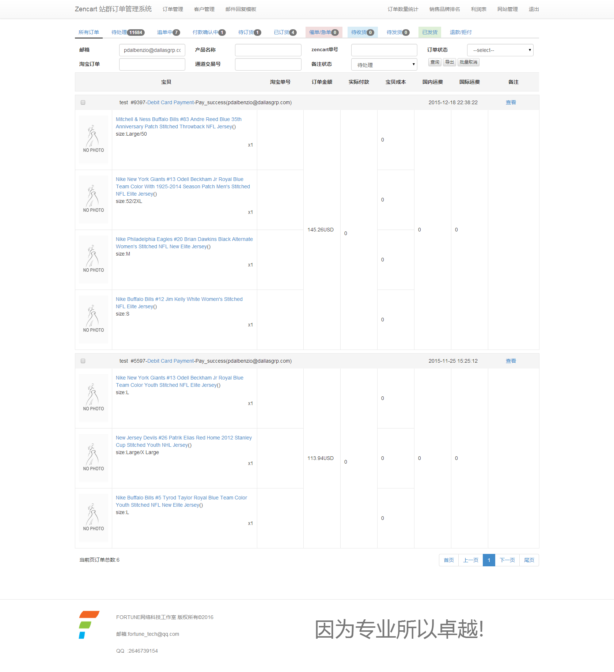Open the 查看 link for order #9397

point(511,102)
